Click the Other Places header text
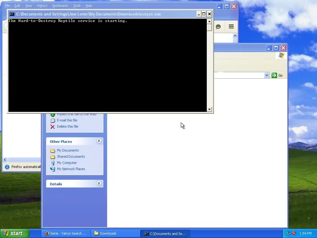Screen dimensions: 317x238 pyautogui.click(x=61, y=141)
